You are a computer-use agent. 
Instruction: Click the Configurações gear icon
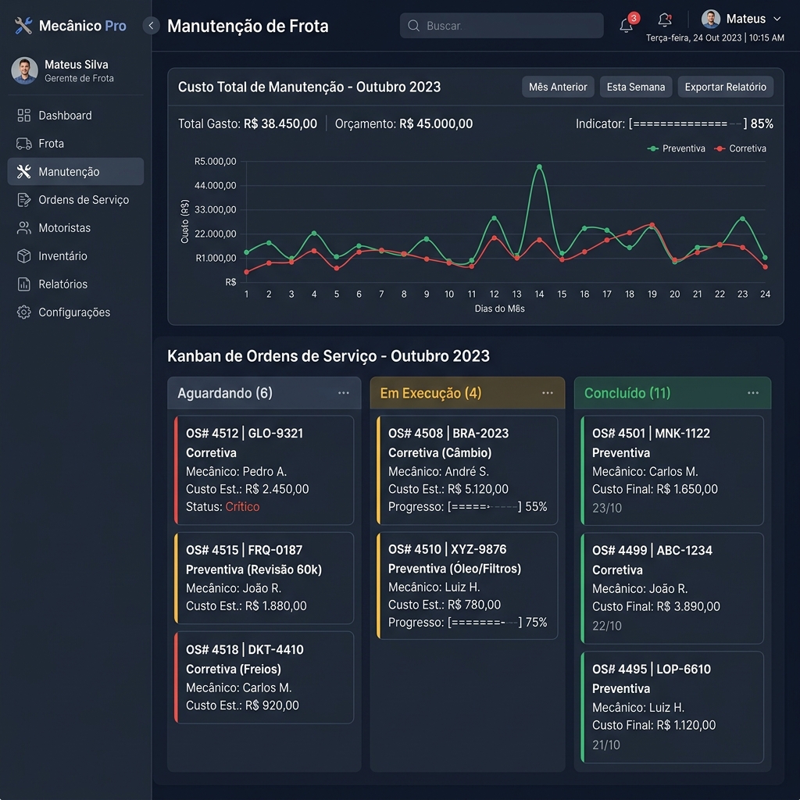point(24,312)
